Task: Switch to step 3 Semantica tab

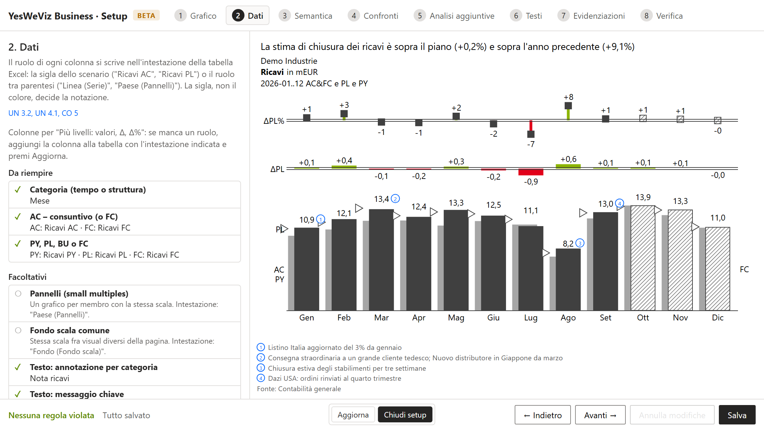Action: (306, 16)
